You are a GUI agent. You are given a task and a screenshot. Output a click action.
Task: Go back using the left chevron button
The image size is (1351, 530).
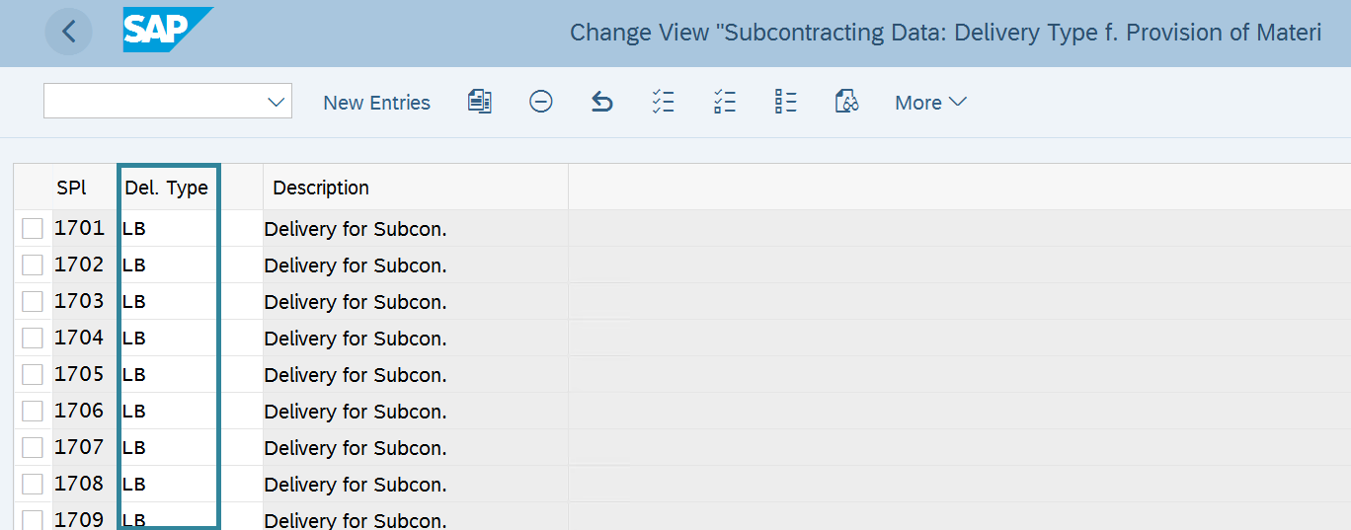(x=68, y=32)
